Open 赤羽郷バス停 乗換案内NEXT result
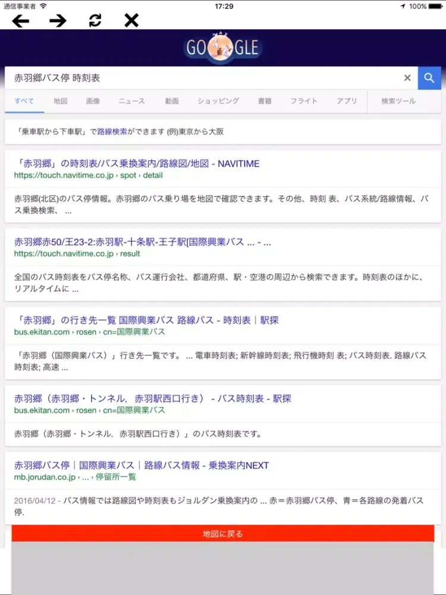Viewport: 446px width, 595px height. (142, 465)
